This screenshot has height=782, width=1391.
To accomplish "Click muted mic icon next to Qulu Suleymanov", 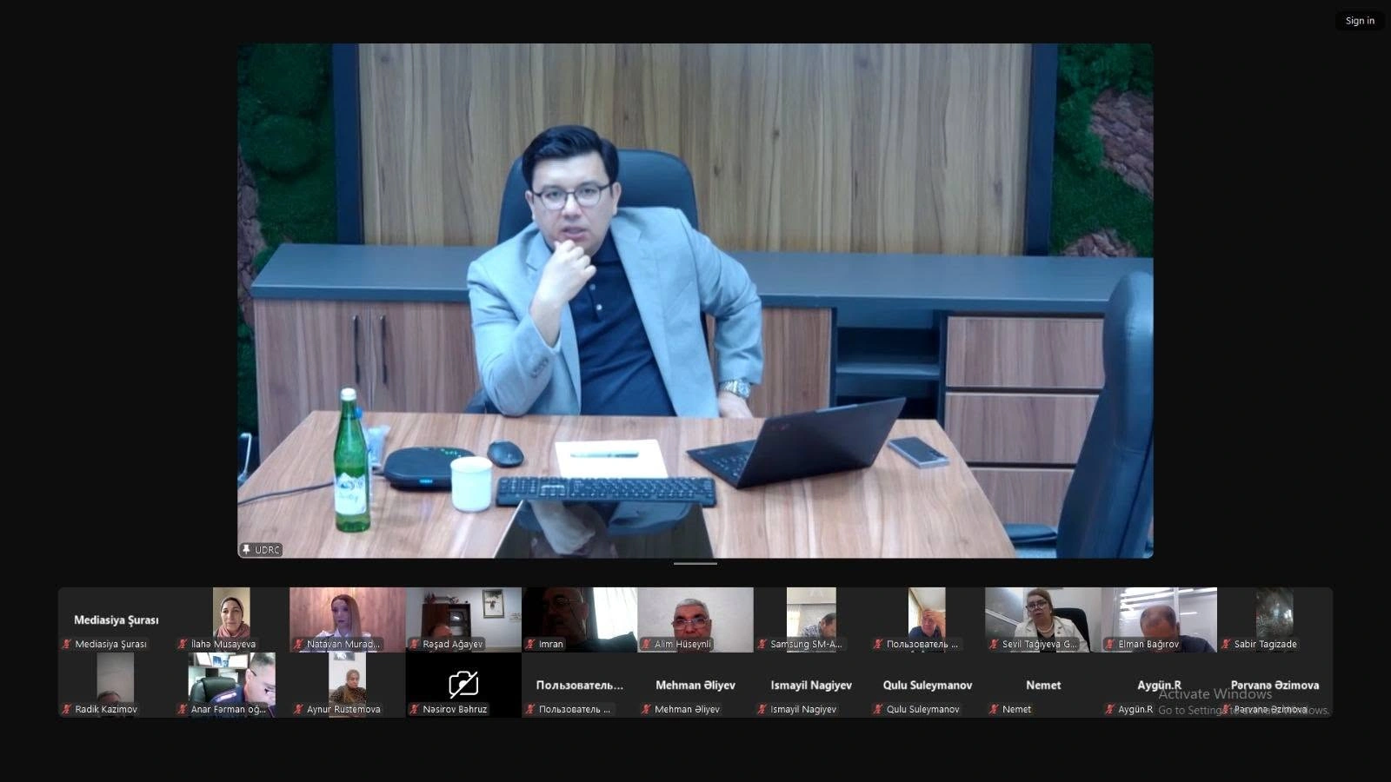I will [878, 709].
